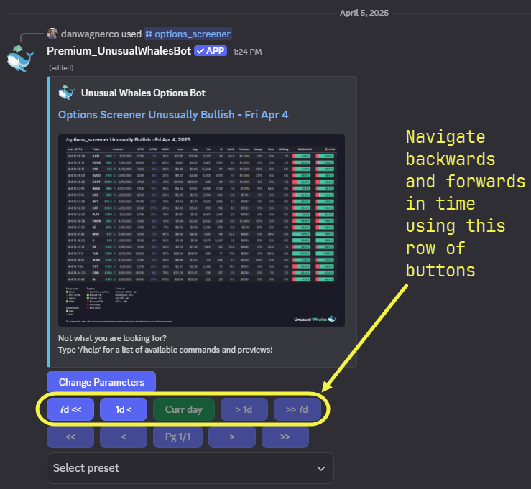Go back seven days with 7d <<
The height and width of the screenshot is (489, 531).
70,409
